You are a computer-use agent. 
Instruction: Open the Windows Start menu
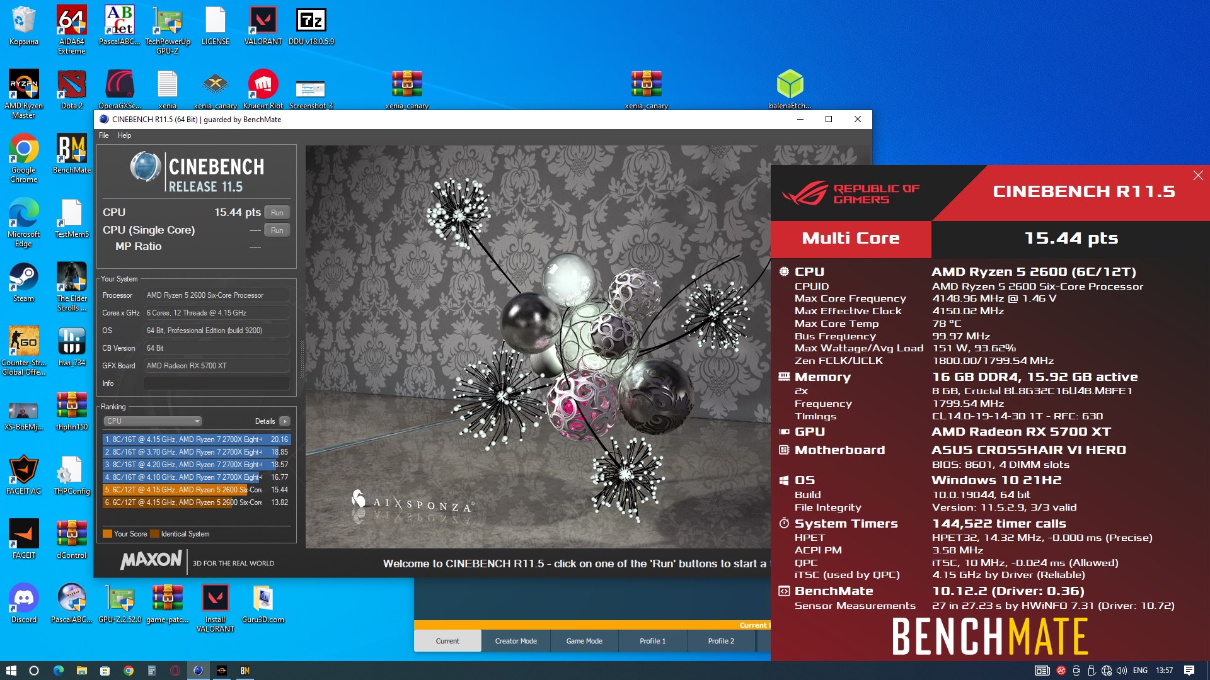(11, 671)
